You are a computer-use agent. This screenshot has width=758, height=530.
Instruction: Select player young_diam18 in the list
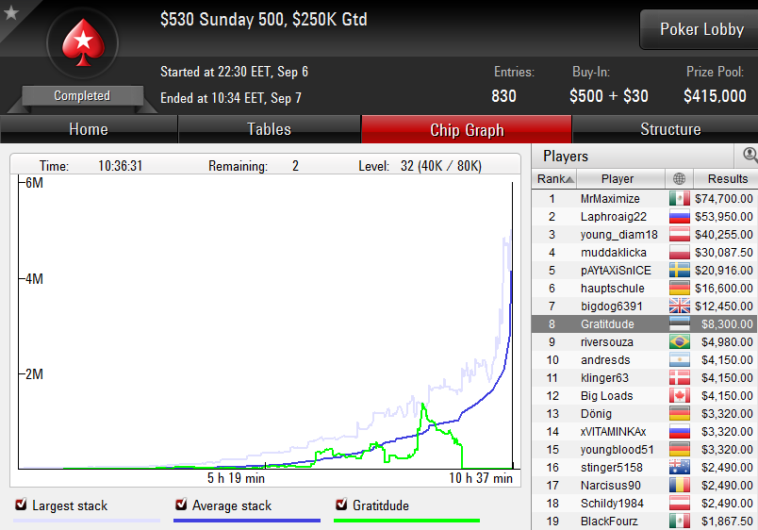click(x=619, y=235)
